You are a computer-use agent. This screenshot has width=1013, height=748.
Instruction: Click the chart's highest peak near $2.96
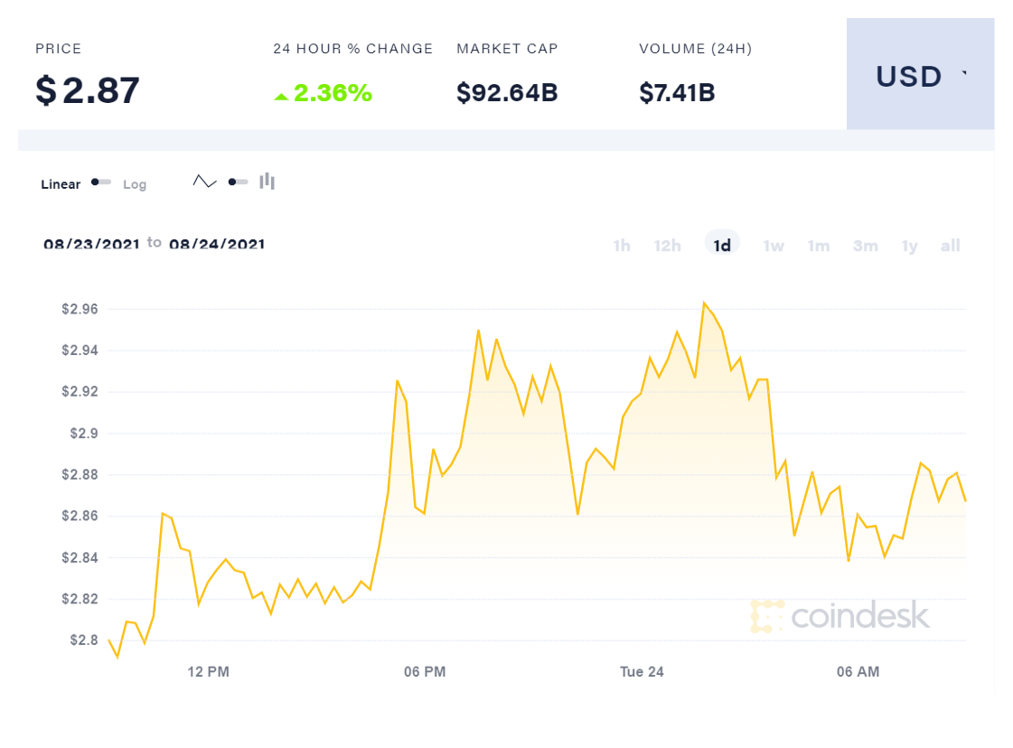tap(704, 304)
